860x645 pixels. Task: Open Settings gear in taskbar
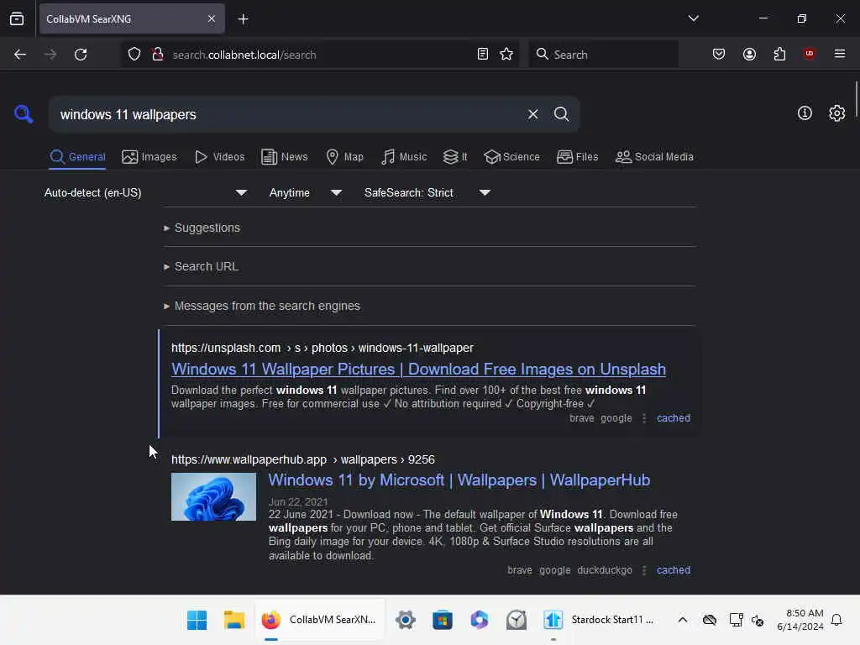(406, 620)
